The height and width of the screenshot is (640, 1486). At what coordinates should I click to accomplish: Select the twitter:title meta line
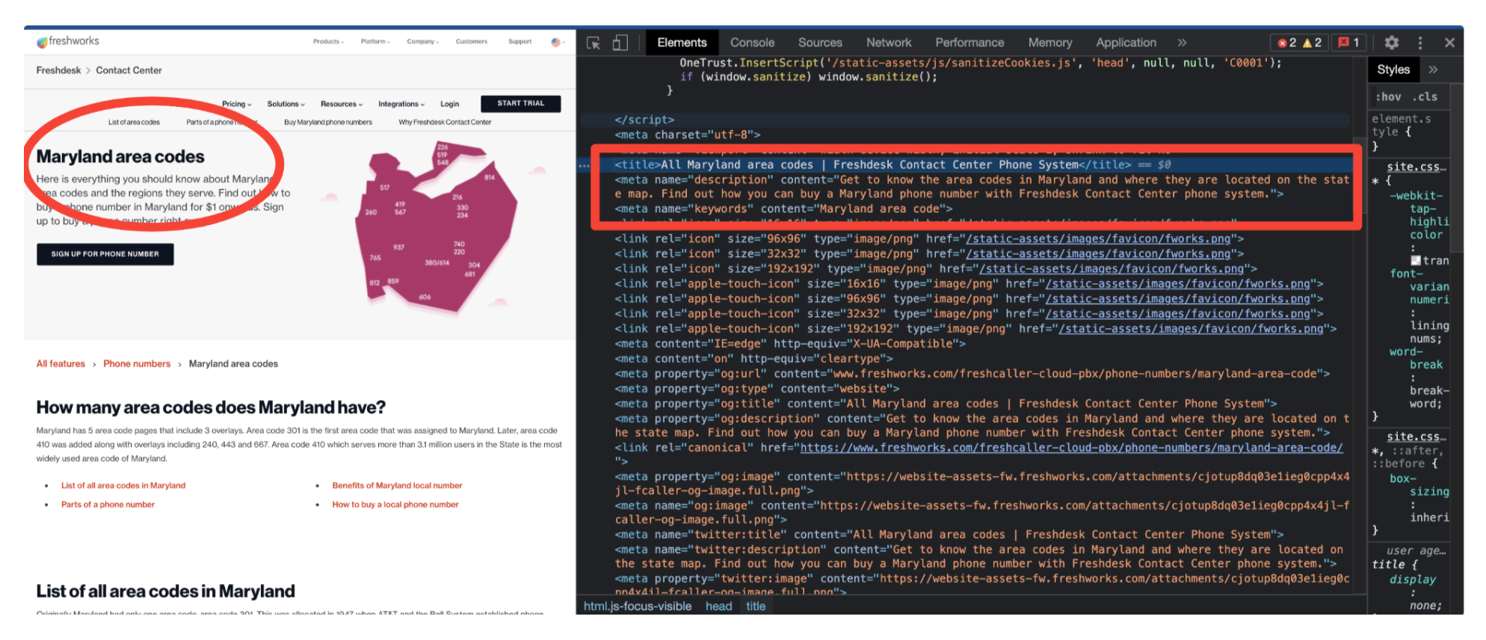coord(949,535)
